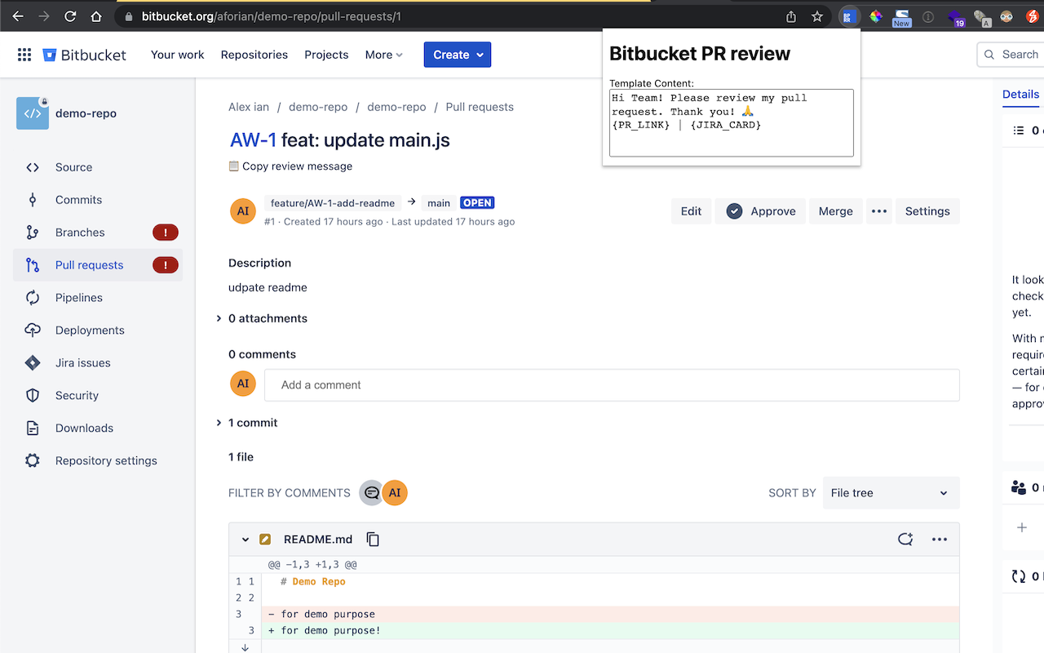This screenshot has width=1044, height=653.
Task: Click the browser address bar URL
Action: point(271,16)
